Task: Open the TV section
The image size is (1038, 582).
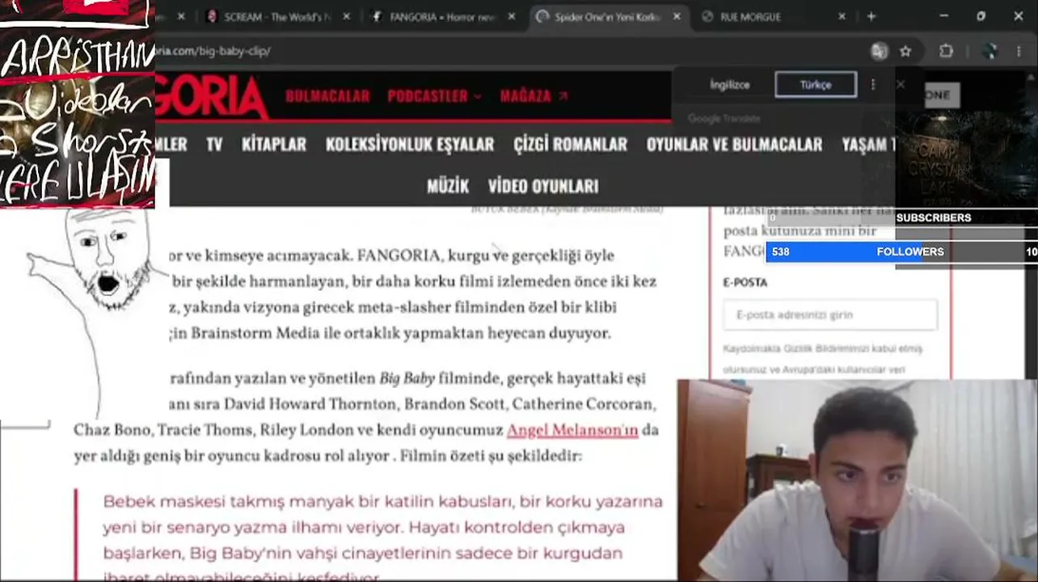Action: 214,144
